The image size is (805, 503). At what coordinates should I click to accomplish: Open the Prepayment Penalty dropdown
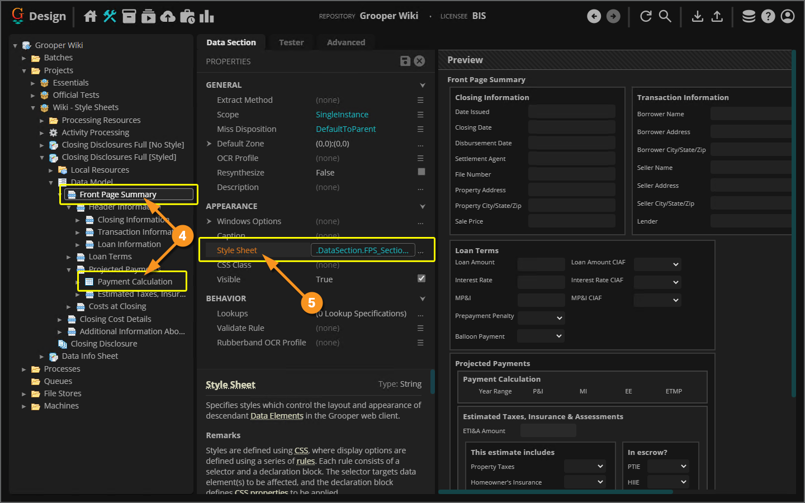pos(541,317)
